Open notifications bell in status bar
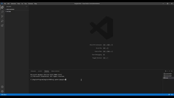The height and width of the screenshot is (98, 174). tap(172, 95)
